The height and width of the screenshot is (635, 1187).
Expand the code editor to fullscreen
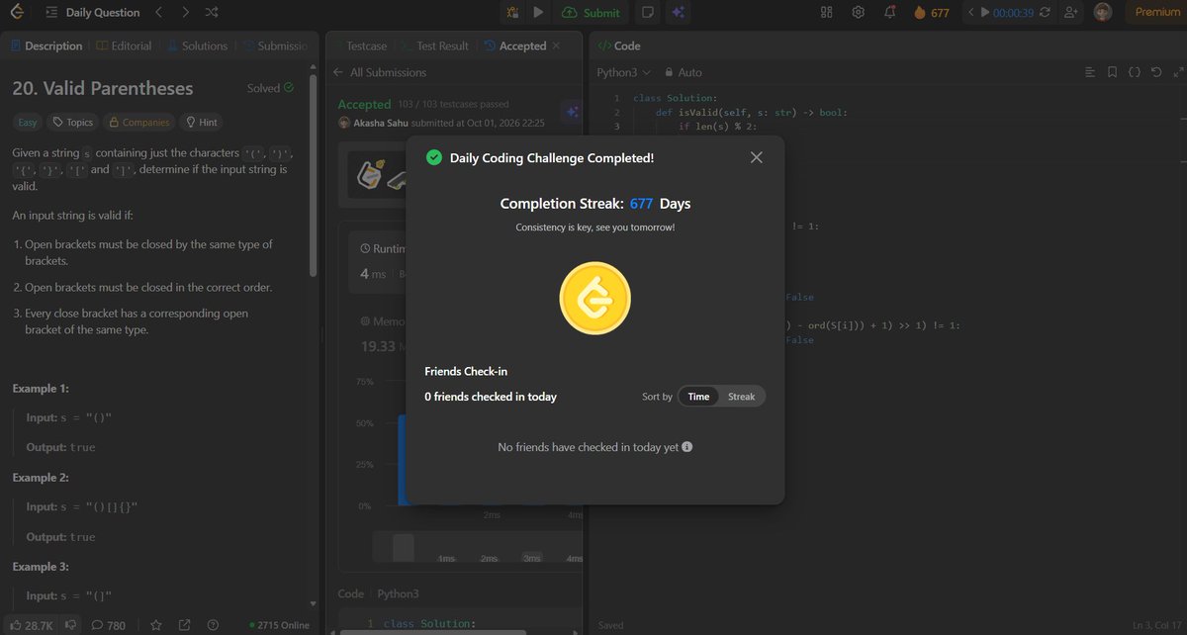[1177, 72]
